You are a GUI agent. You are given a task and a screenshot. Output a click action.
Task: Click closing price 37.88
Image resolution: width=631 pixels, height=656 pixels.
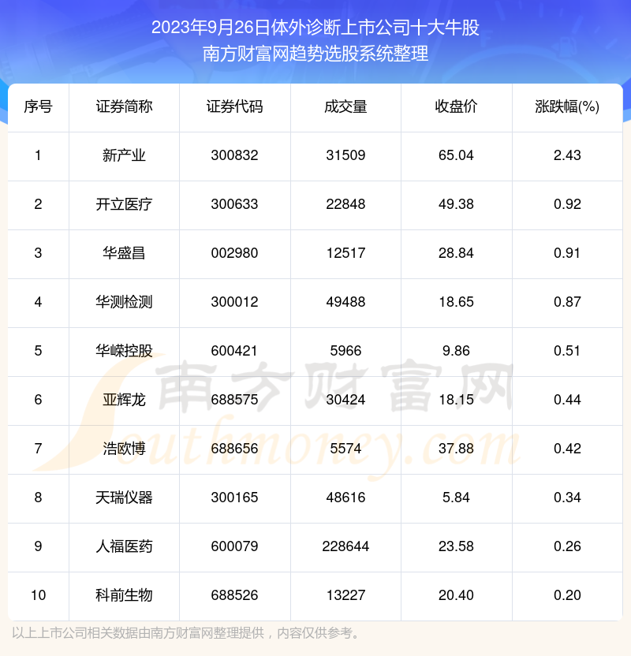click(456, 449)
